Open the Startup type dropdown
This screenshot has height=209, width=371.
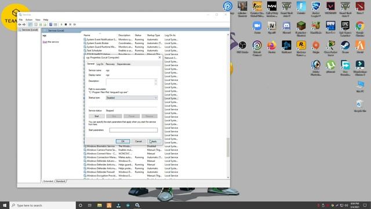point(132,98)
